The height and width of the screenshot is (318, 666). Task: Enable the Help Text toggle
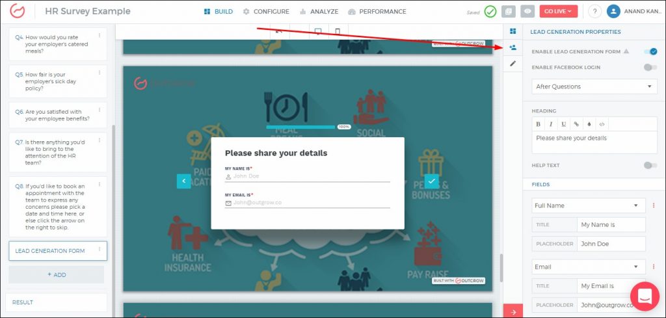point(650,165)
